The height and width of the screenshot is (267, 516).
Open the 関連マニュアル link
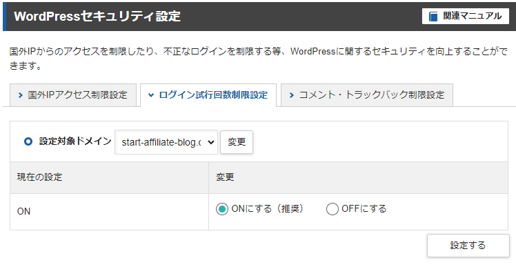click(466, 16)
